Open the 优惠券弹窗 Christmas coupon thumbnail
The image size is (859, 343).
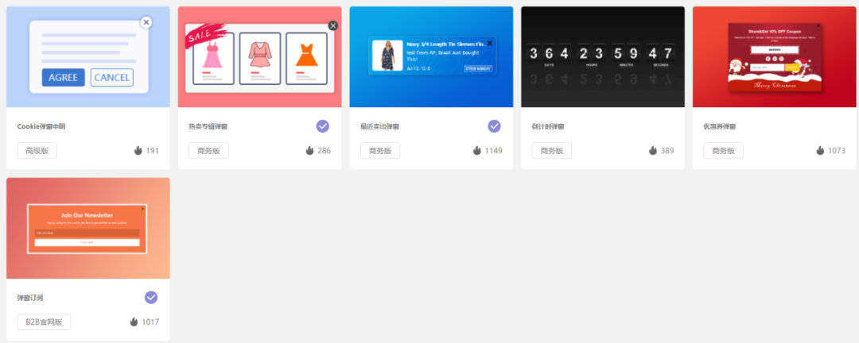point(775,57)
